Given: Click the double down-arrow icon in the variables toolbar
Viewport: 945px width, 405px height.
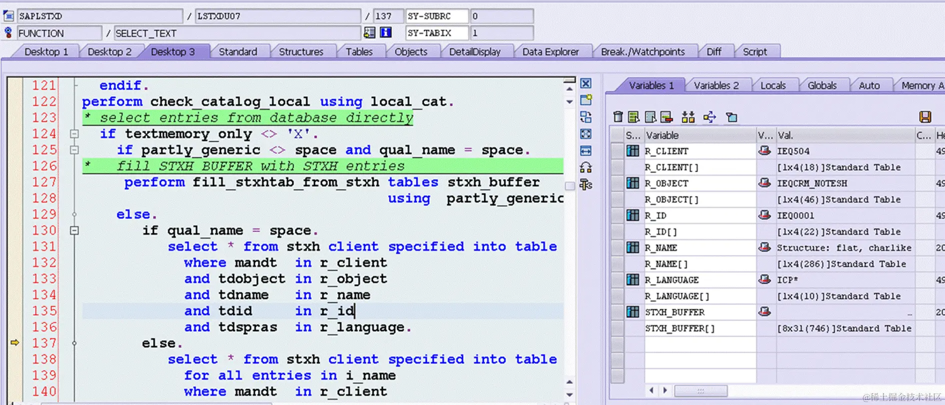Looking at the screenshot, I should 688,117.
